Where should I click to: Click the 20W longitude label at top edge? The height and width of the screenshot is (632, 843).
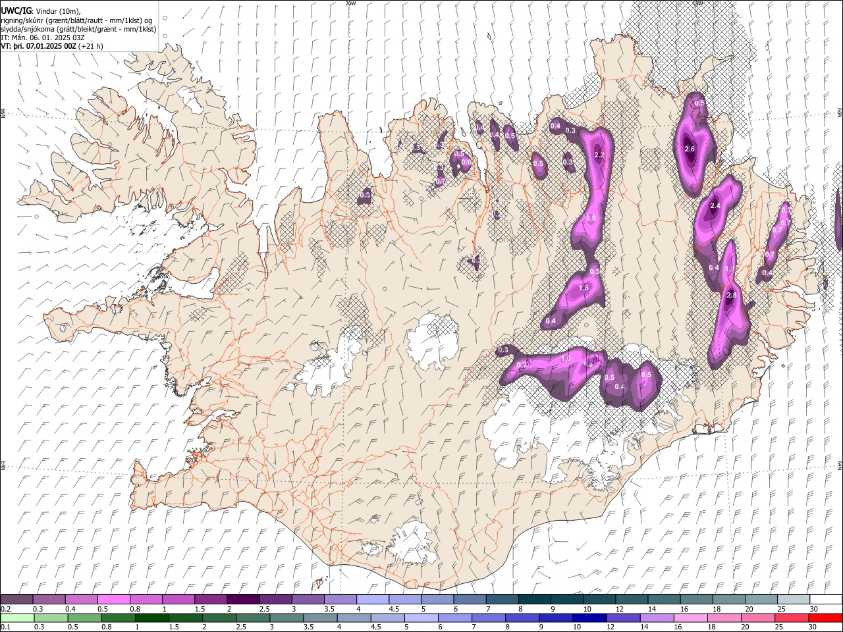click(350, 3)
